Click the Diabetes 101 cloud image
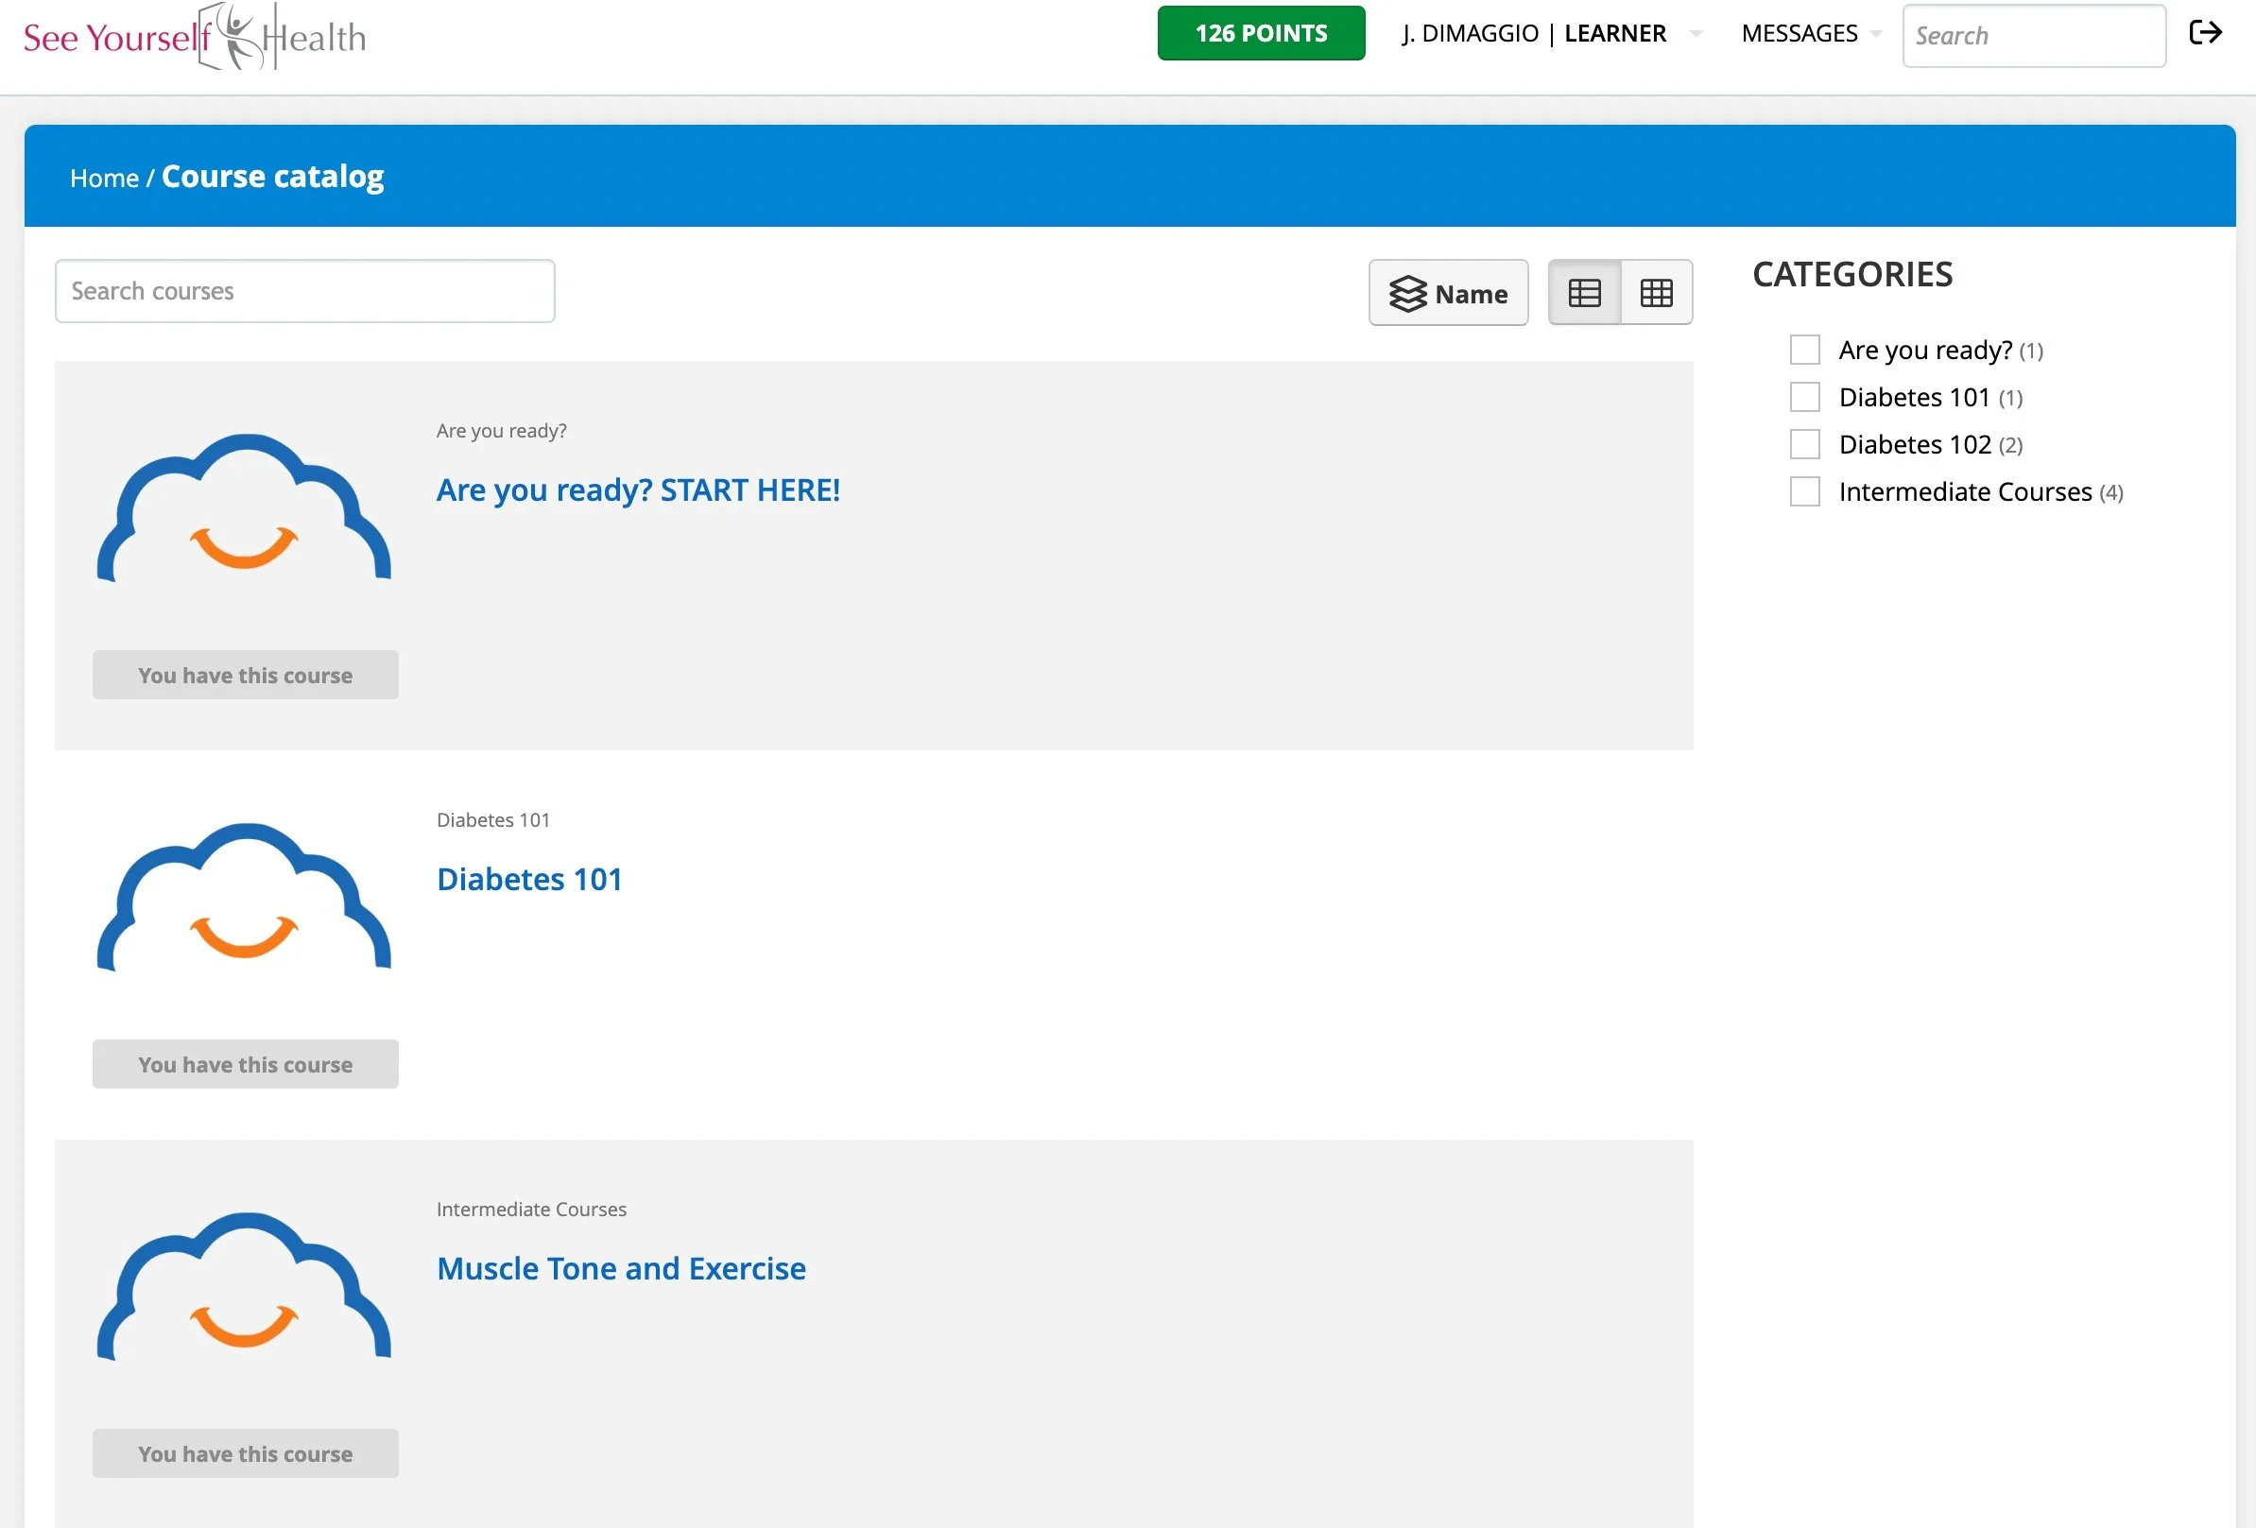The width and height of the screenshot is (2256, 1528). point(245,897)
